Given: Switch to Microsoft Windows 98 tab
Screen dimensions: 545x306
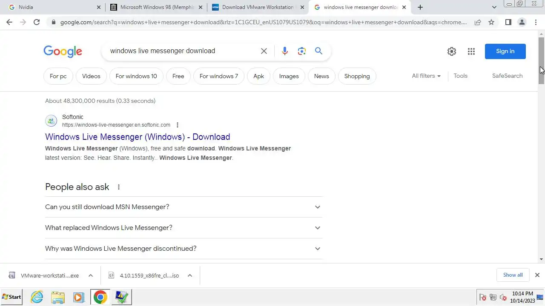Looking at the screenshot, I should (156, 7).
